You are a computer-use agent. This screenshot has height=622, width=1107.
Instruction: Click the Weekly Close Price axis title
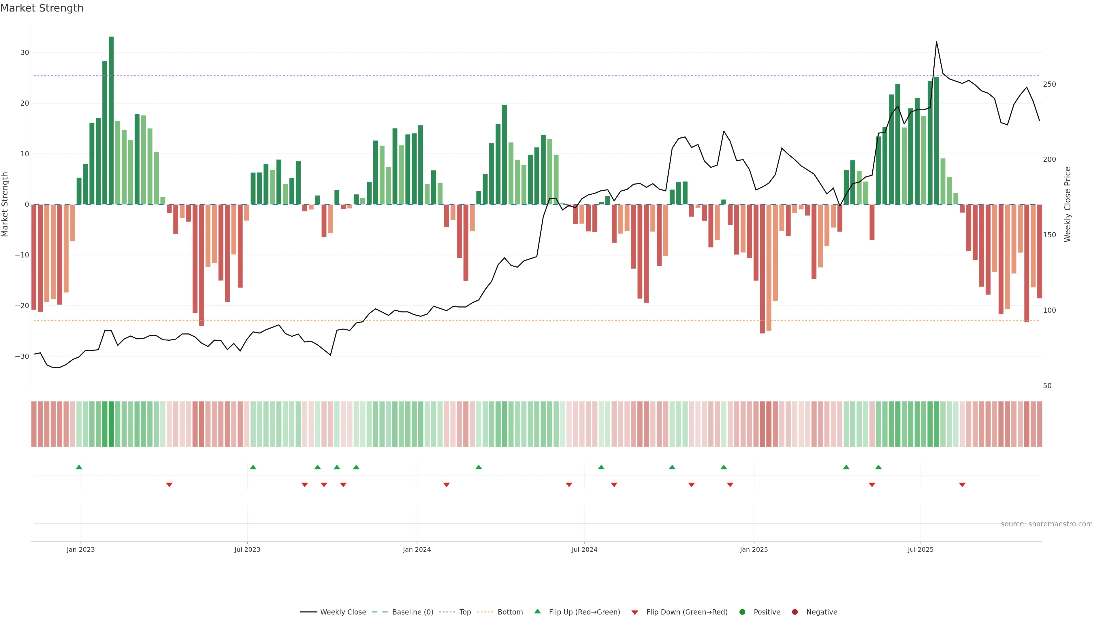pos(1068,204)
